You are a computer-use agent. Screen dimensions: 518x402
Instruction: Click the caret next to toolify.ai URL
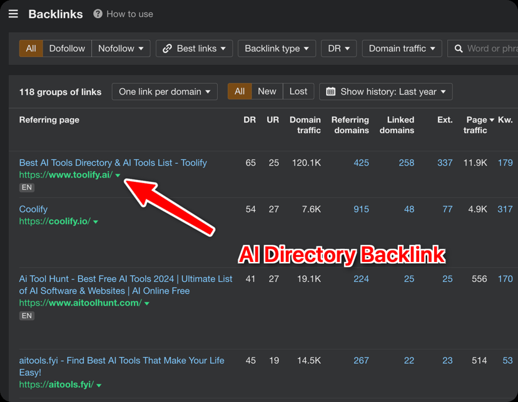pos(118,176)
